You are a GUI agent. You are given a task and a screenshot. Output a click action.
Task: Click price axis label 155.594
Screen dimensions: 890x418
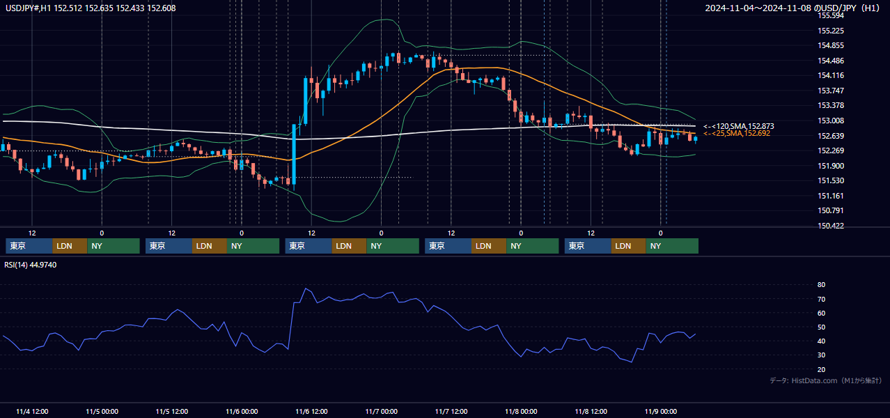click(830, 15)
